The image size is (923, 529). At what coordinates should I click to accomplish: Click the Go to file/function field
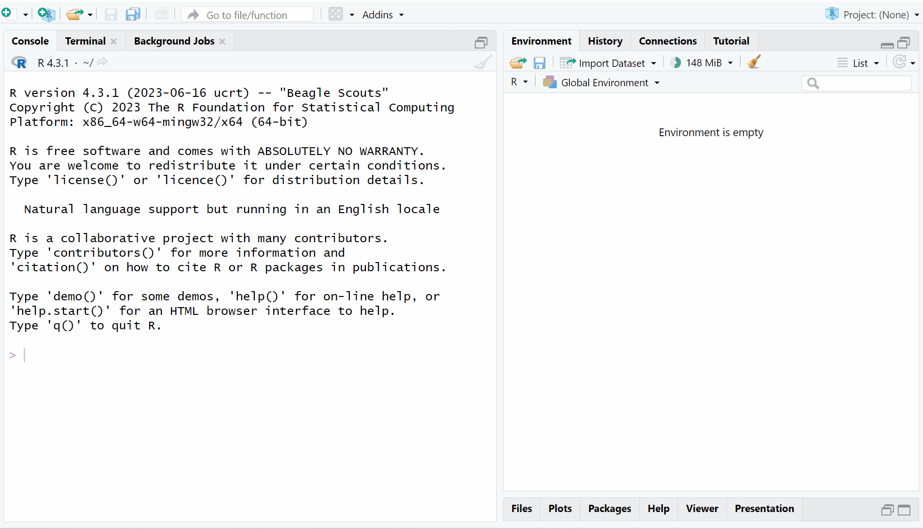247,15
